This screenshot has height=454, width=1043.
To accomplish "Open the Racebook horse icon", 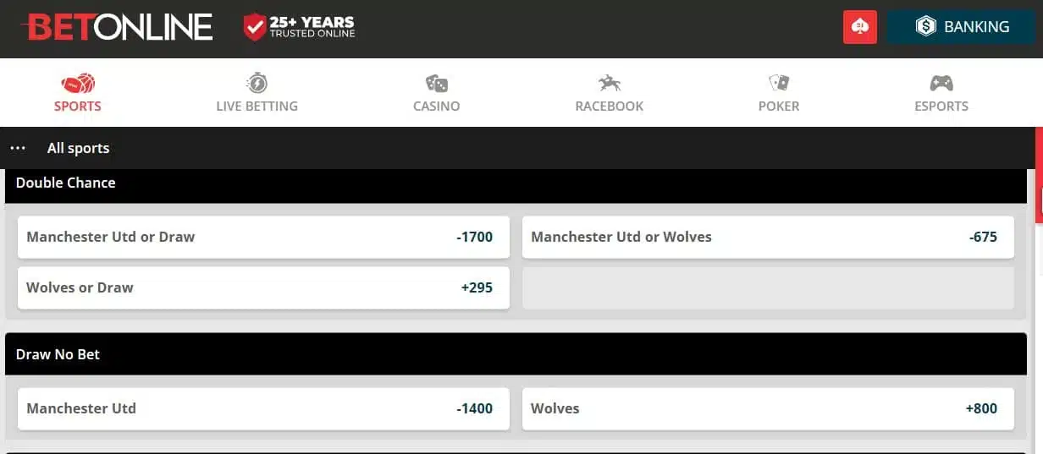I will pyautogui.click(x=610, y=83).
